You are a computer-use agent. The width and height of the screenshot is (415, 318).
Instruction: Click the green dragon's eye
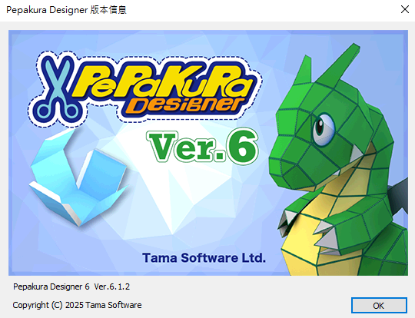pyautogui.click(x=324, y=129)
